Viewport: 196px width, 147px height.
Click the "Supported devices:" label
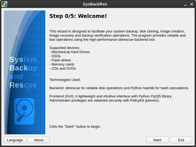(65, 48)
